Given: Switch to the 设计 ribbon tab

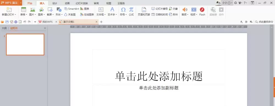Looking at the screenshot, I should point(55,3).
